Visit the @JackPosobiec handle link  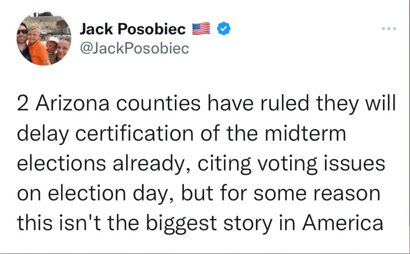(x=135, y=48)
